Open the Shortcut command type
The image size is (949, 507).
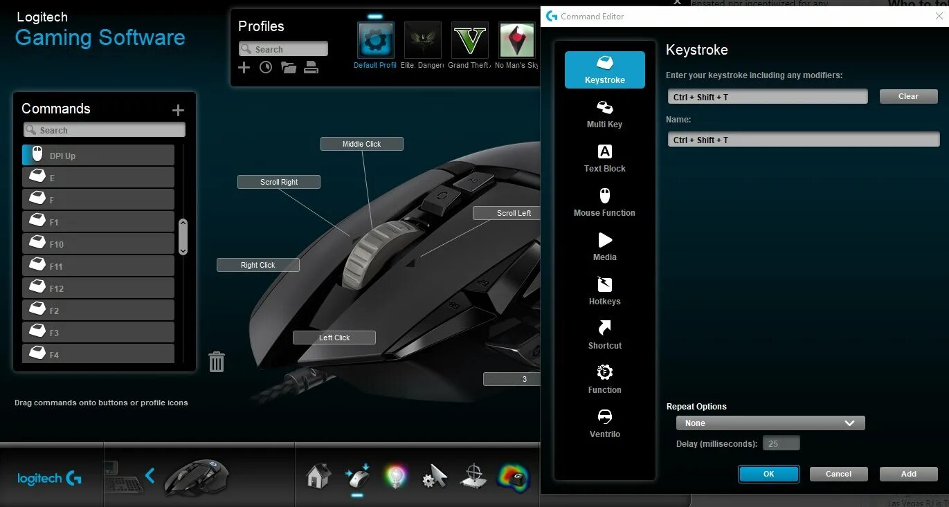[604, 335]
